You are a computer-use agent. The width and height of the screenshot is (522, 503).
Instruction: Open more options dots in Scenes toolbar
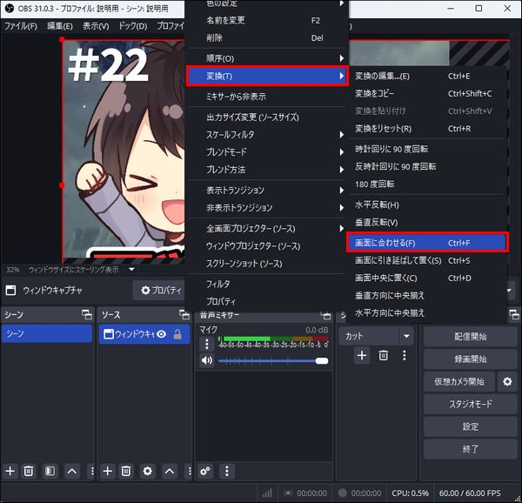click(x=92, y=471)
